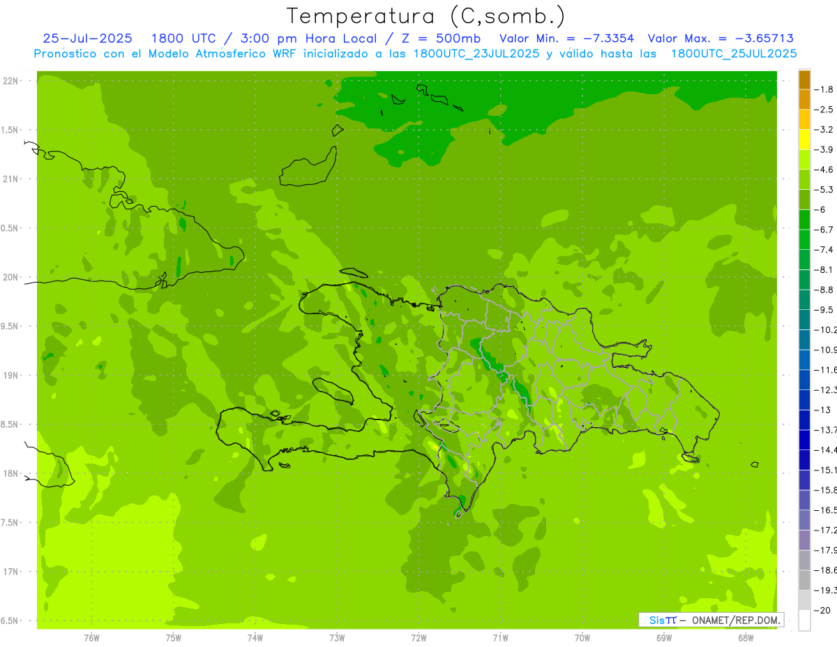Click the latitude label "19N"
The height and width of the screenshot is (647, 837).
point(11,375)
